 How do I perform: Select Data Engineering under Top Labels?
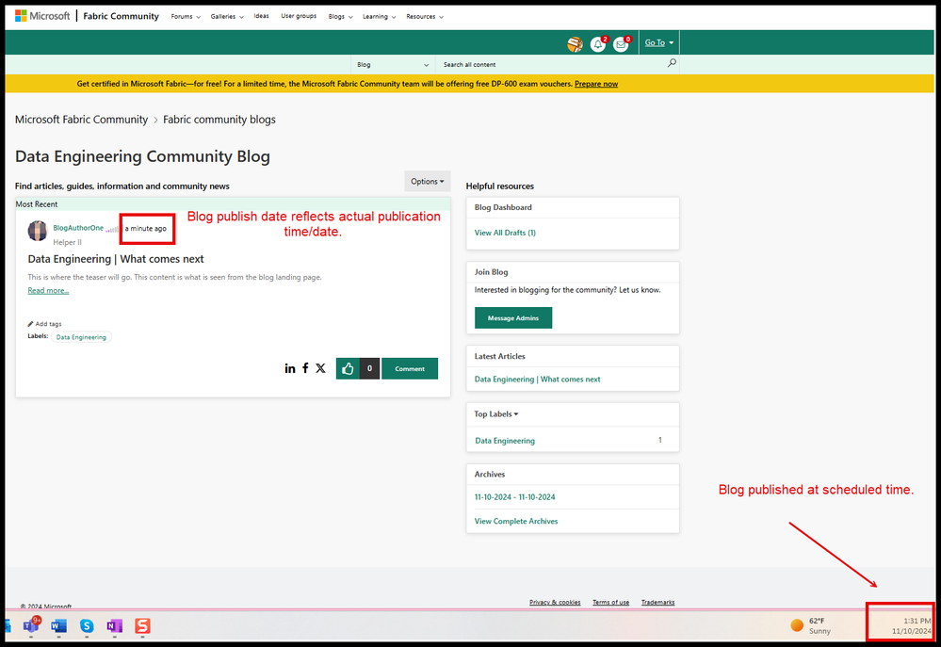(x=505, y=441)
